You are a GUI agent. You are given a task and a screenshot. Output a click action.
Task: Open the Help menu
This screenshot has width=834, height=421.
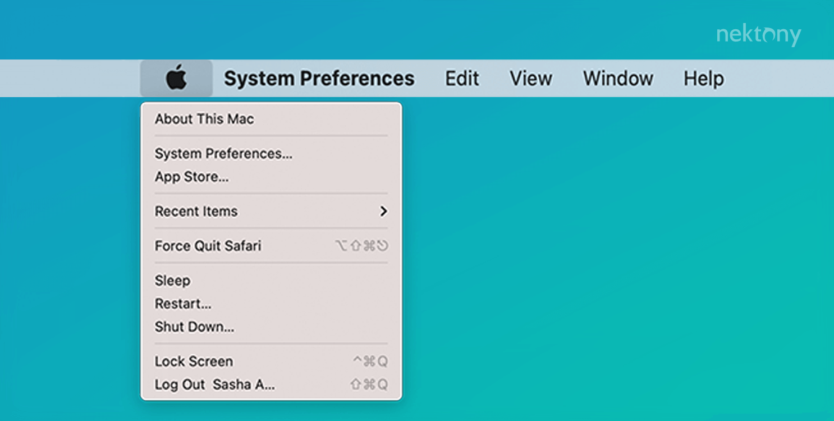tap(703, 79)
